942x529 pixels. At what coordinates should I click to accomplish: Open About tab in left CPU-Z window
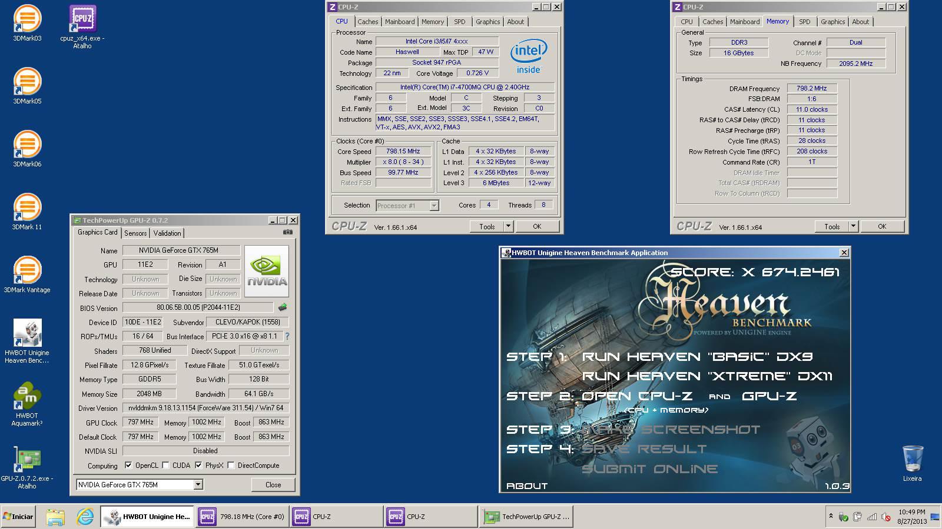point(516,22)
